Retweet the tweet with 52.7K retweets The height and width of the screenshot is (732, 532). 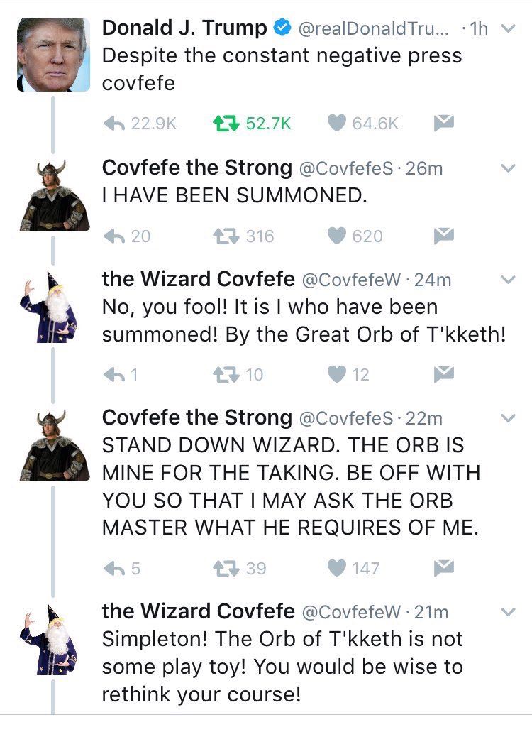(224, 123)
